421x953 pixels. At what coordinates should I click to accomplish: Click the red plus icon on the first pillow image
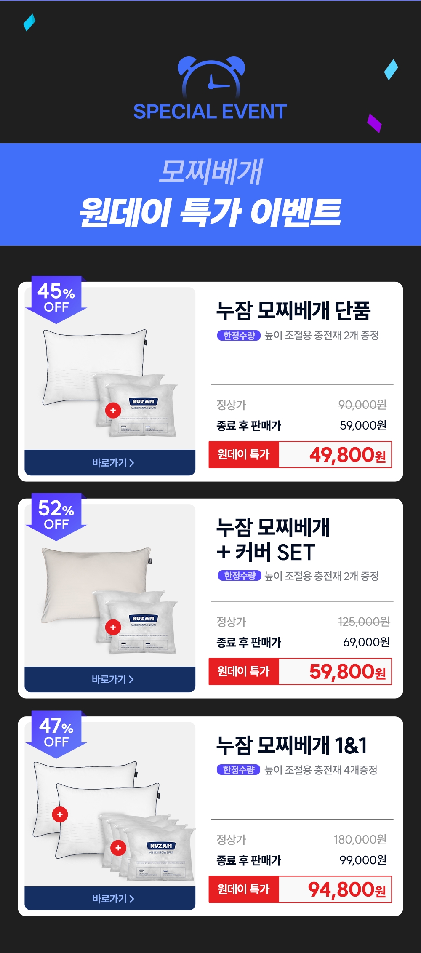(x=113, y=410)
